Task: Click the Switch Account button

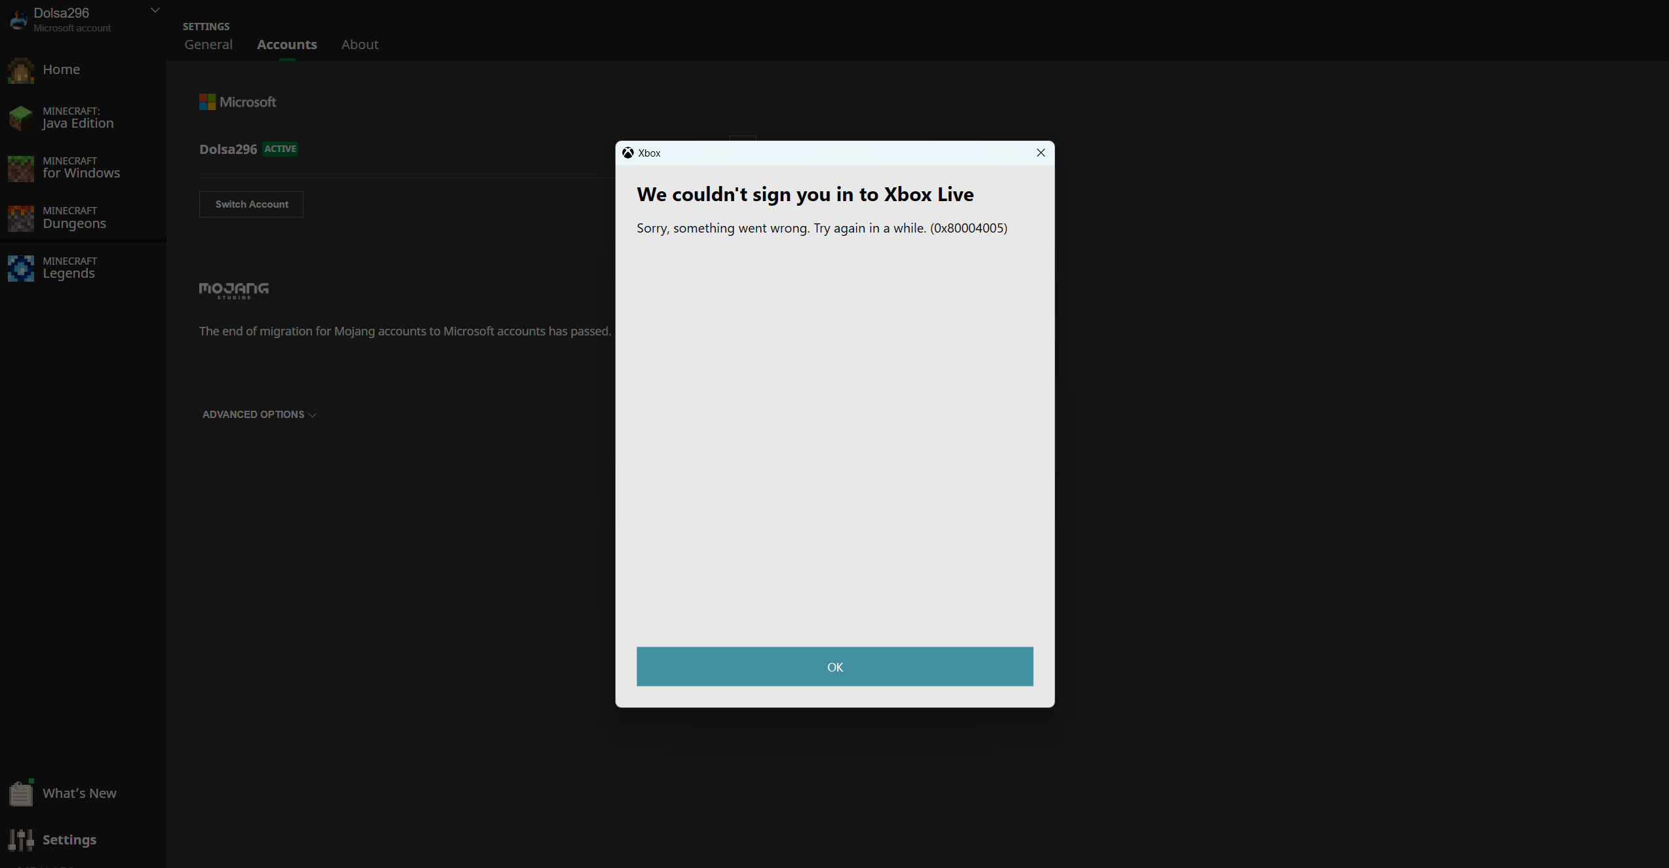Action: coord(251,204)
